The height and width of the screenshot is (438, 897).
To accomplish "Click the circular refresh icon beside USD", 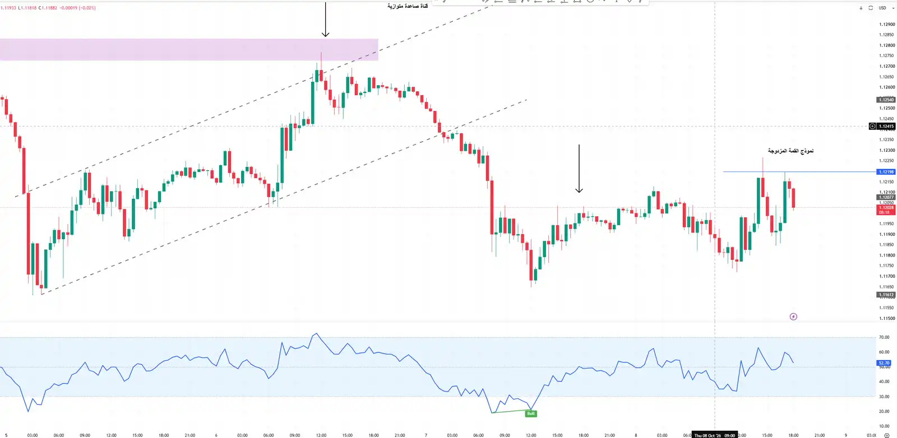I will (871, 8).
